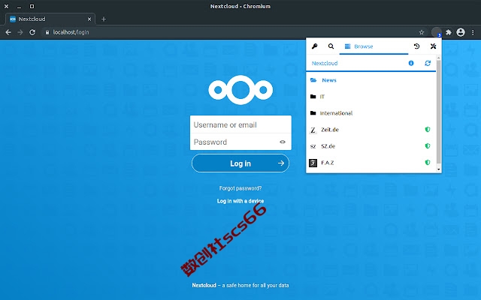The height and width of the screenshot is (300, 481).
Task: Select the Nextcloud server label in popup
Action: pos(325,63)
